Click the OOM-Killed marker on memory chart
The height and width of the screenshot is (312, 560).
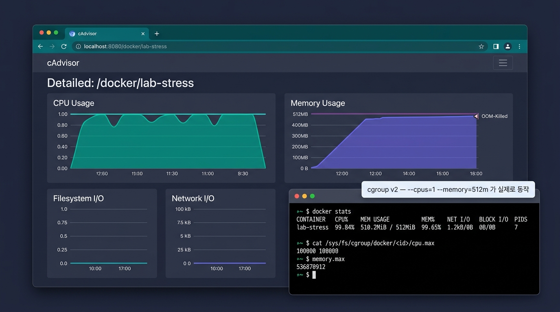pyautogui.click(x=476, y=116)
